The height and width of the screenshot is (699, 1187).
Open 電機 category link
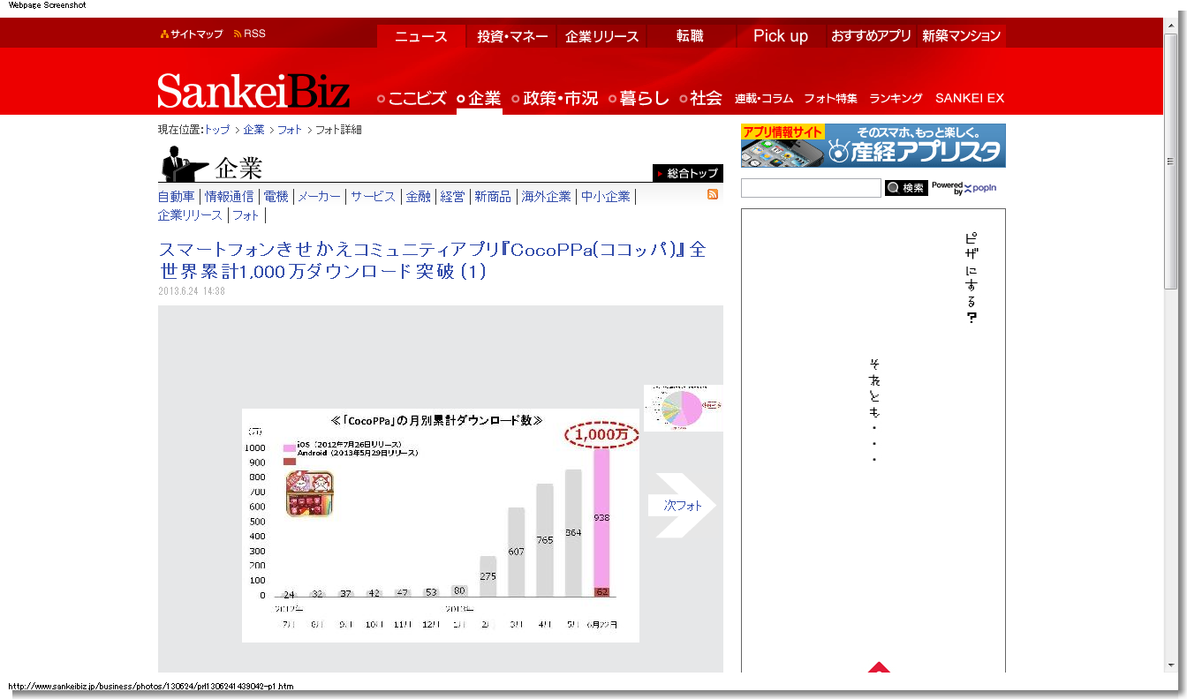click(276, 197)
